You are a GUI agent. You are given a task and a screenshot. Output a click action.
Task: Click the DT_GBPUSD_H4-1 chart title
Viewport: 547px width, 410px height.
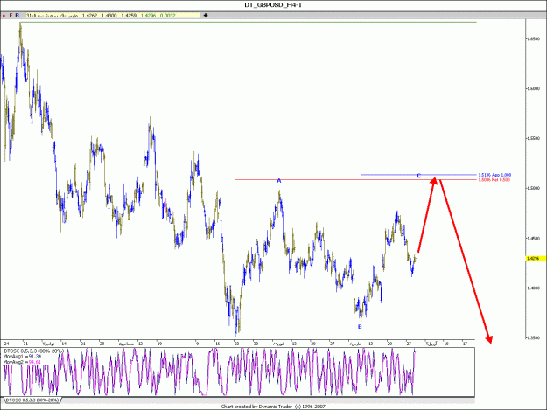(272, 5)
